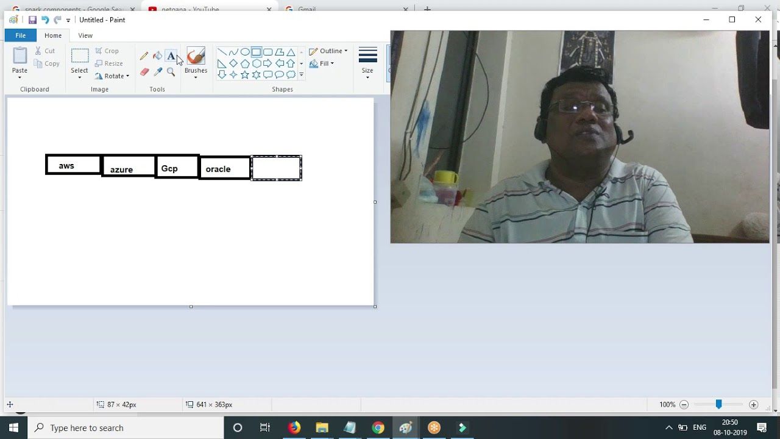The height and width of the screenshot is (439, 780).
Task: Open the Rotate dropdown
Action: [113, 76]
